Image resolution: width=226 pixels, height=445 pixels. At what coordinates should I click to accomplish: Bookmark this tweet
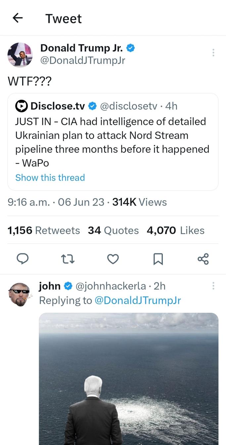click(x=158, y=259)
